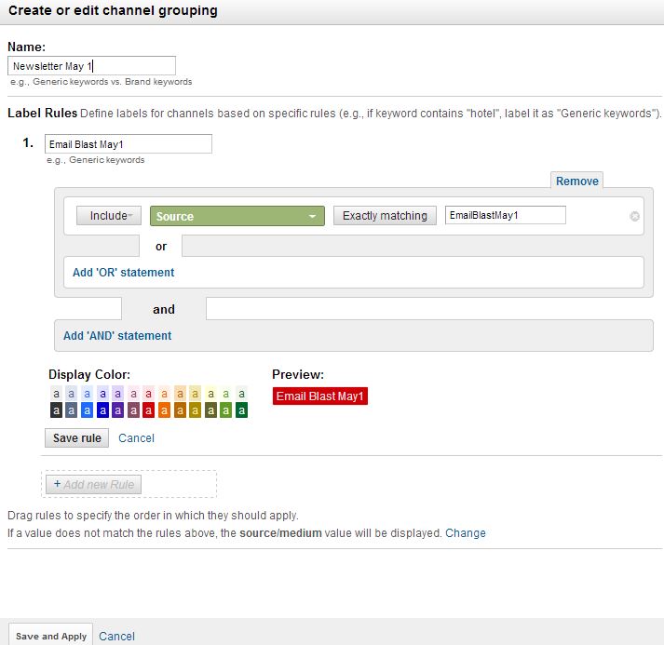Viewport: 664px width, 645px height.
Task: Focus the Newsletter May 1 name field
Action: tap(91, 66)
